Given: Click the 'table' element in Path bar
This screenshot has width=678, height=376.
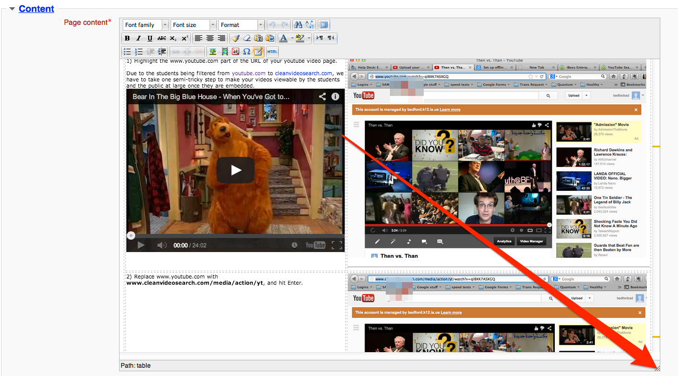Looking at the screenshot, I should click(x=144, y=366).
